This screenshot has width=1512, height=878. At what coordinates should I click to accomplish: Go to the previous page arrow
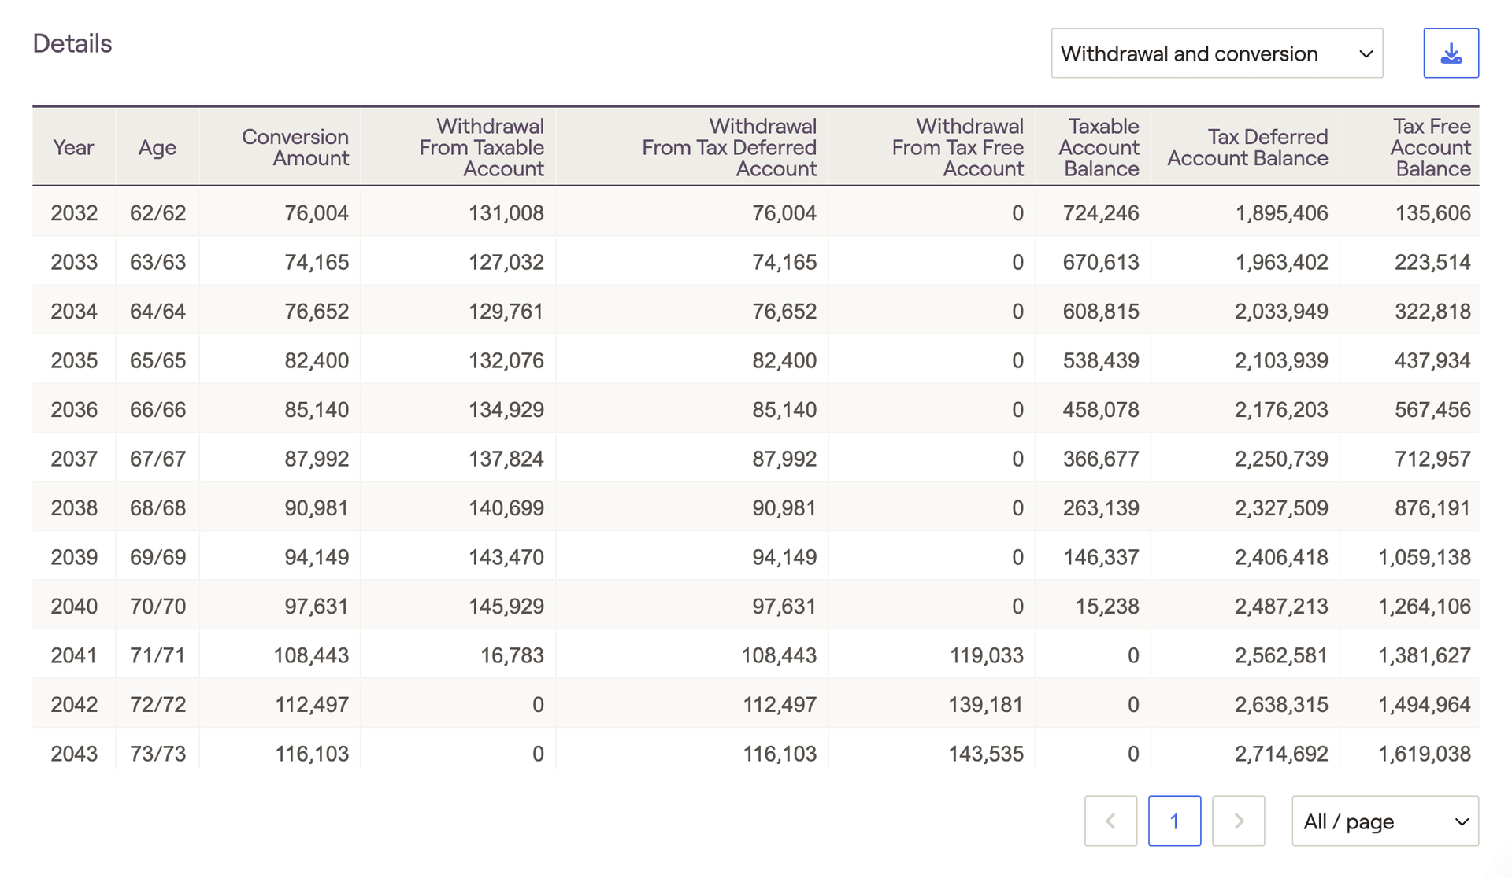point(1110,821)
